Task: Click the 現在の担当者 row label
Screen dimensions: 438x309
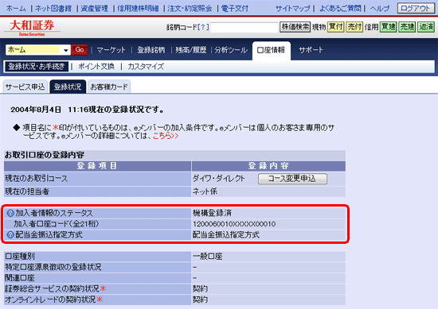Action: click(x=27, y=191)
